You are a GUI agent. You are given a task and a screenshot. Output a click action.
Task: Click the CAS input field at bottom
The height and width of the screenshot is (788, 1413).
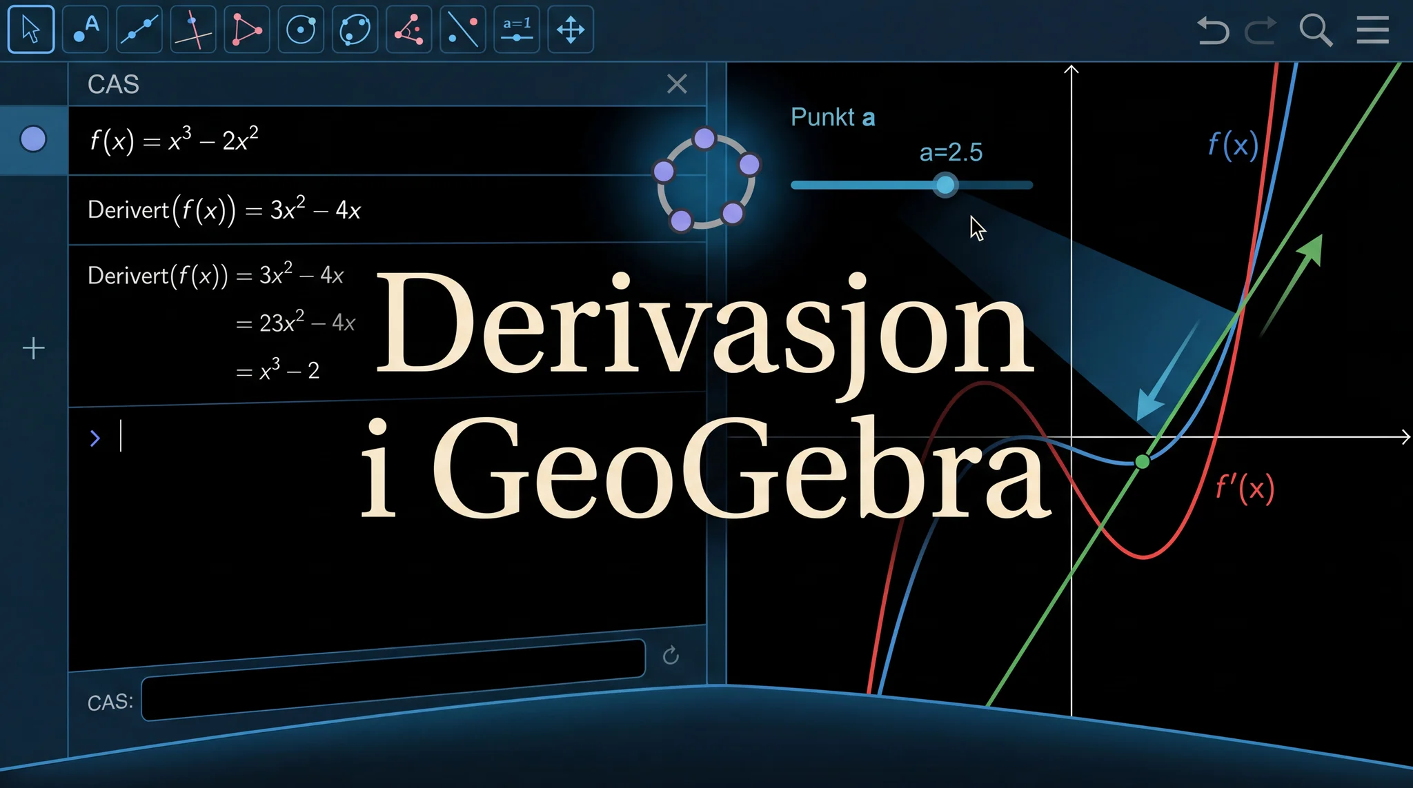click(x=393, y=680)
